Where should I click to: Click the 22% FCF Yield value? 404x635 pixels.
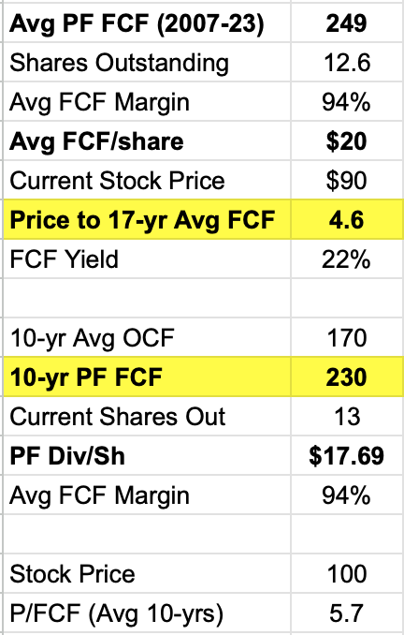(347, 258)
